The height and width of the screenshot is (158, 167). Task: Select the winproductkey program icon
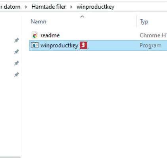(35, 45)
